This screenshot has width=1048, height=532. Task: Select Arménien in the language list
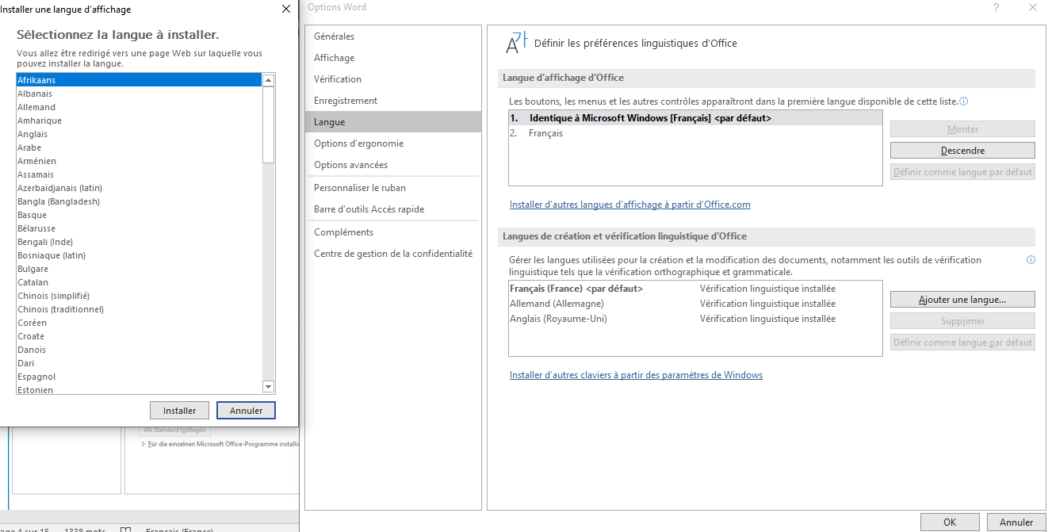[x=139, y=161]
